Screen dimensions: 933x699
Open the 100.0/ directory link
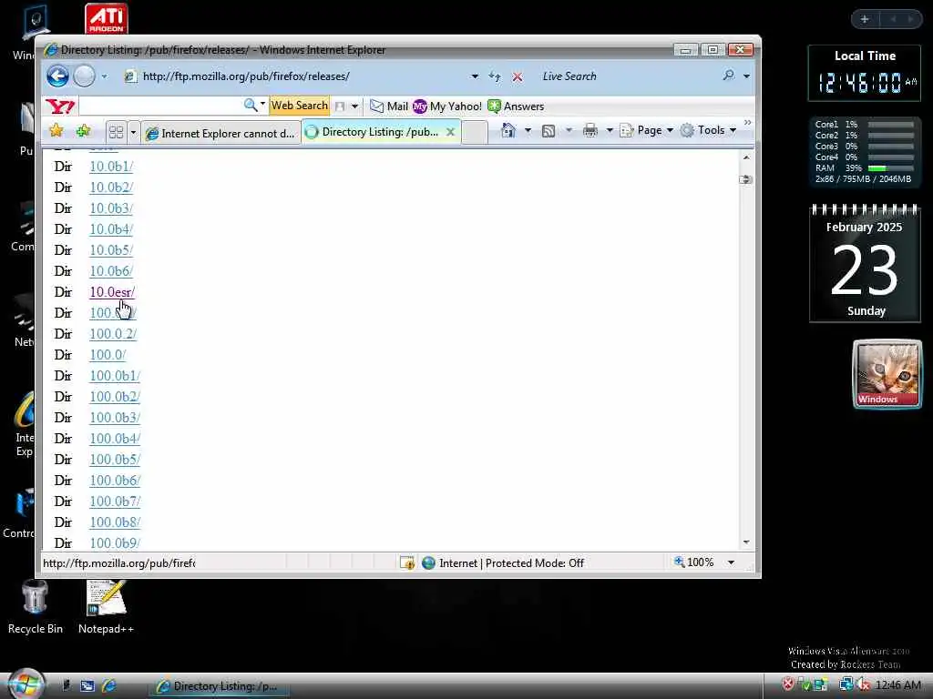coord(108,354)
